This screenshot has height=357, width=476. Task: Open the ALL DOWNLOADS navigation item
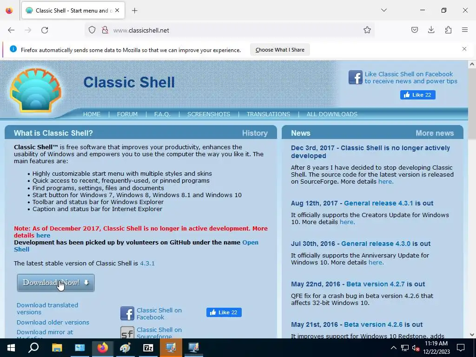(332, 114)
